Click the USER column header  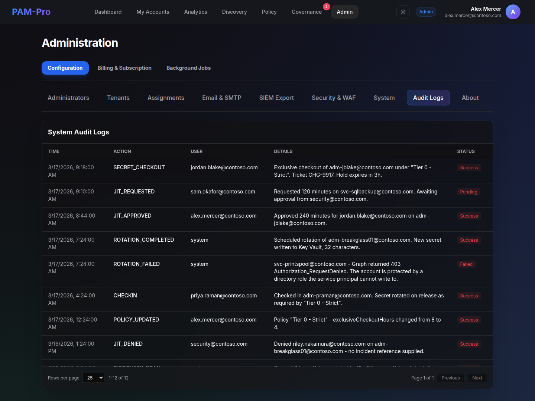pyautogui.click(x=197, y=151)
